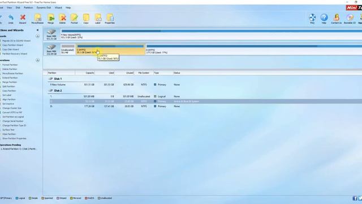Click the Copy toolbar icon
The width and height of the screenshot is (362, 204).
coord(86,19)
